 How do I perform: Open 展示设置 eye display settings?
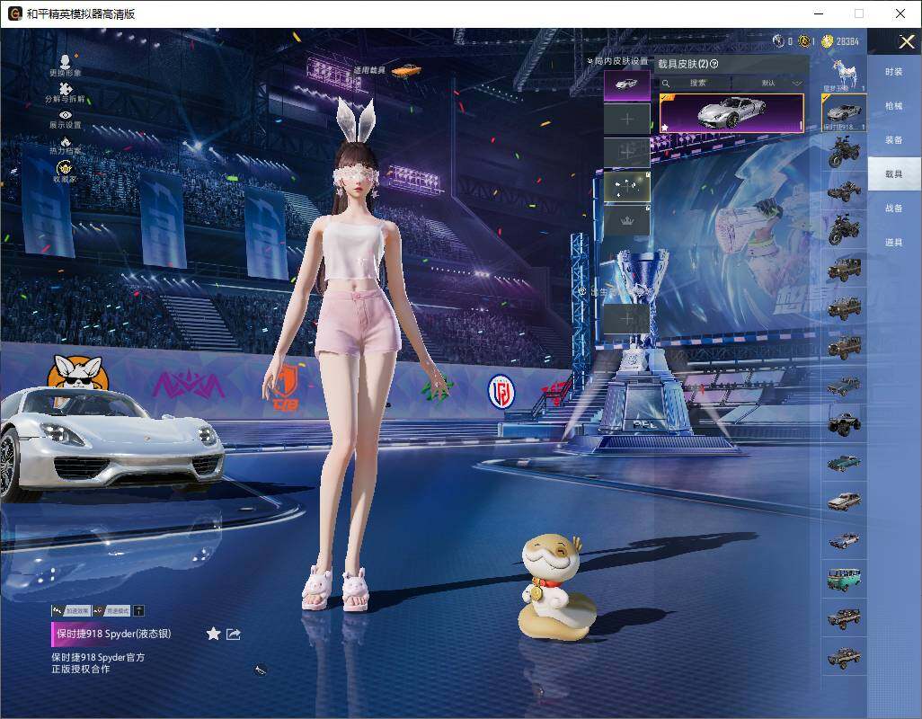(x=66, y=115)
